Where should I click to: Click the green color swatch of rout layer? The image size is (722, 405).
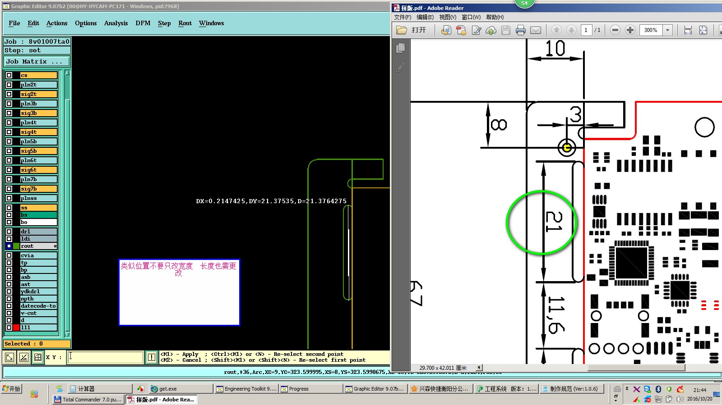point(16,246)
